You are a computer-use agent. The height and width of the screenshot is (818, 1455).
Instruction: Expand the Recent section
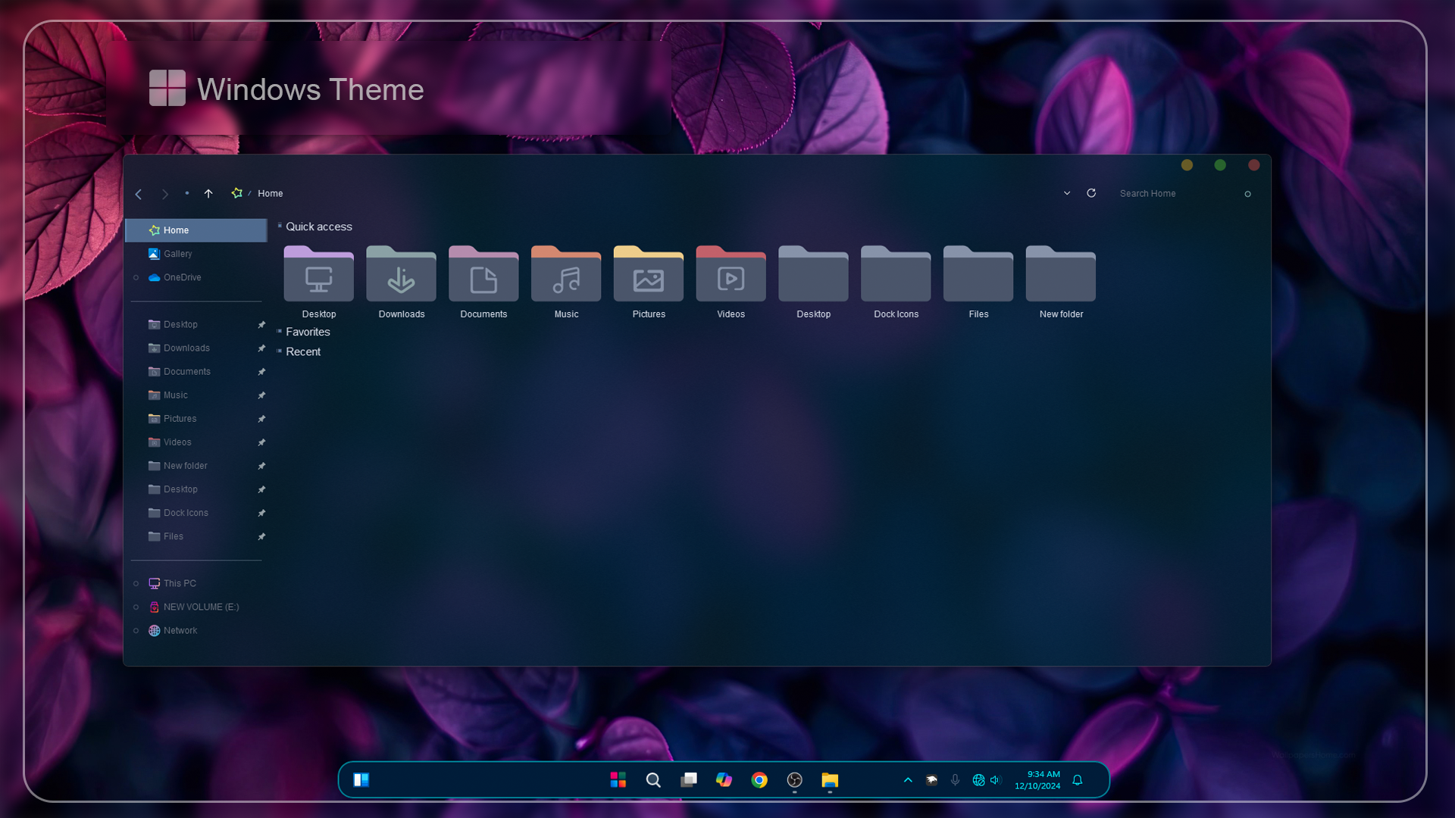coord(280,351)
